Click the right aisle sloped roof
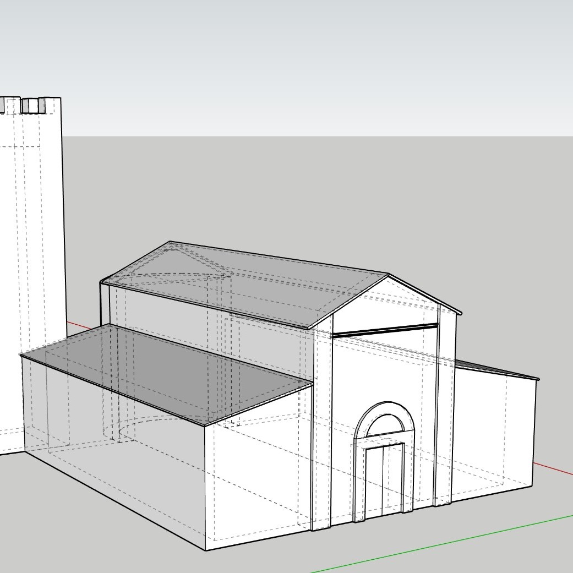The width and height of the screenshot is (573, 573). pyautogui.click(x=495, y=370)
